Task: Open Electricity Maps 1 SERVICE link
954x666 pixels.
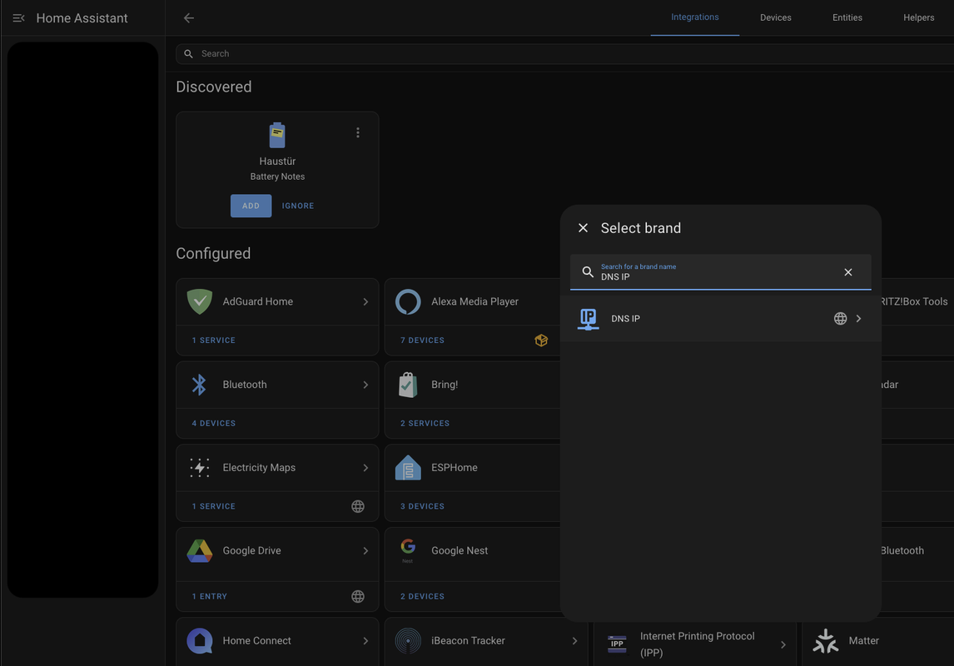Action: point(214,506)
